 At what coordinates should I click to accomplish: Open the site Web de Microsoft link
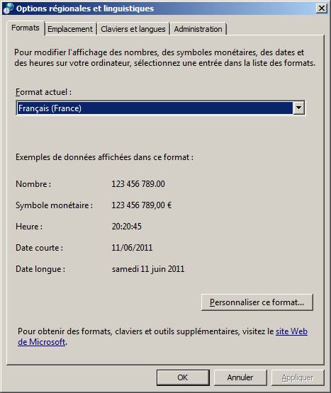point(162,336)
